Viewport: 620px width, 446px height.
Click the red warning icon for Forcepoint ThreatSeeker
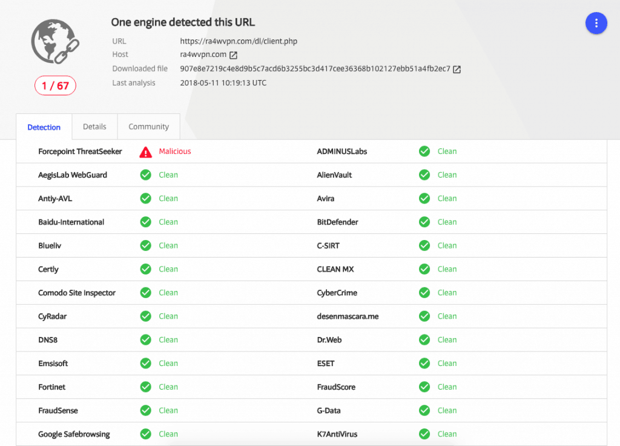pyautogui.click(x=145, y=152)
